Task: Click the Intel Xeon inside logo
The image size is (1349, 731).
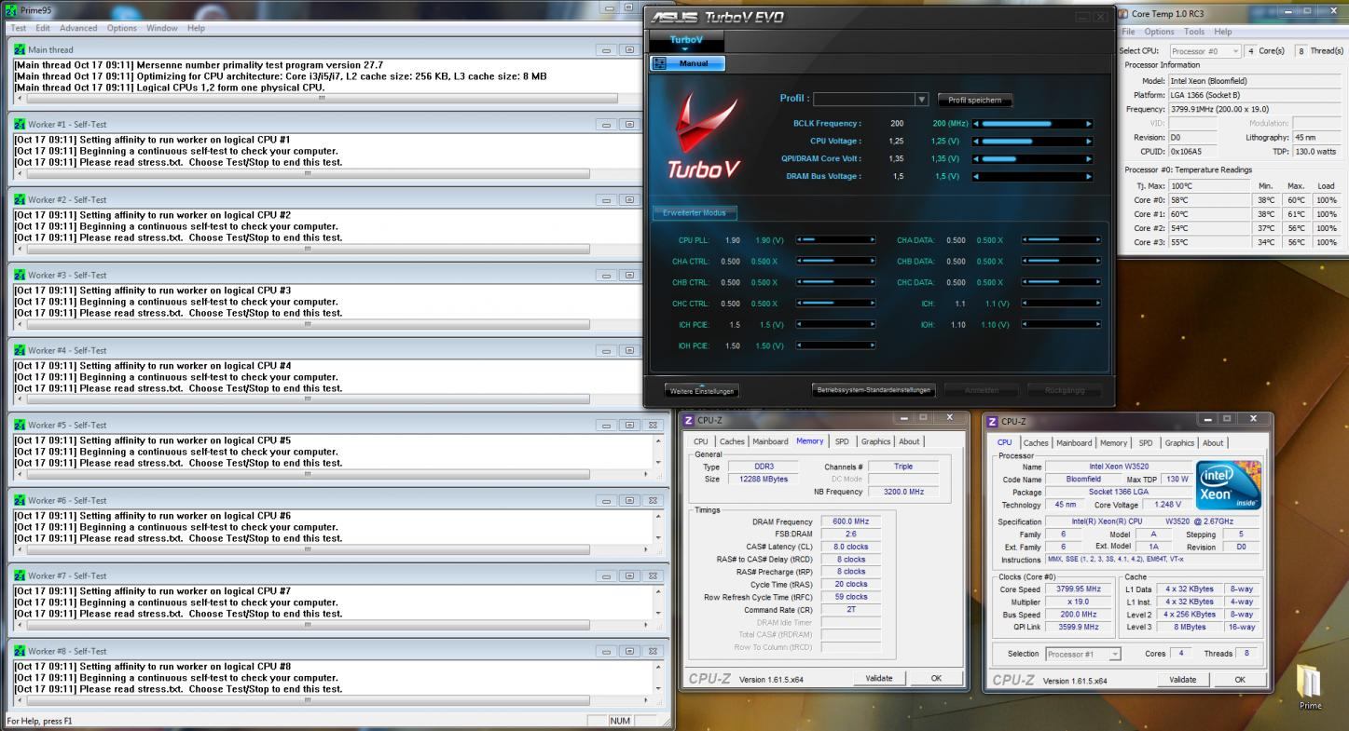Action: tap(1229, 484)
